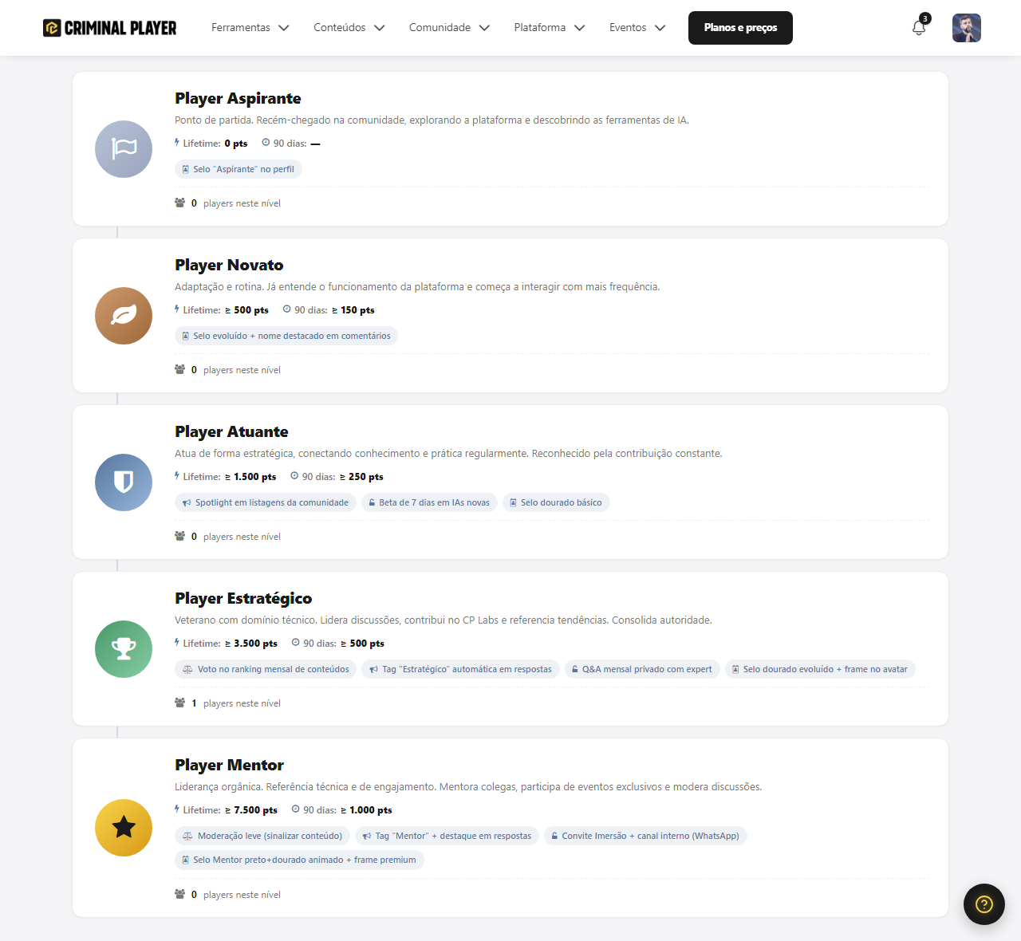Click "1 players neste nível" in Estratégico card
This screenshot has height=941, width=1021.
point(236,703)
